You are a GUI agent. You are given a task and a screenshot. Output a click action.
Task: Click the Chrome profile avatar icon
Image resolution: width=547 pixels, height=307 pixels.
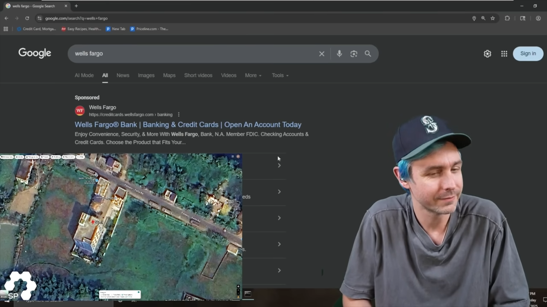[x=538, y=18]
